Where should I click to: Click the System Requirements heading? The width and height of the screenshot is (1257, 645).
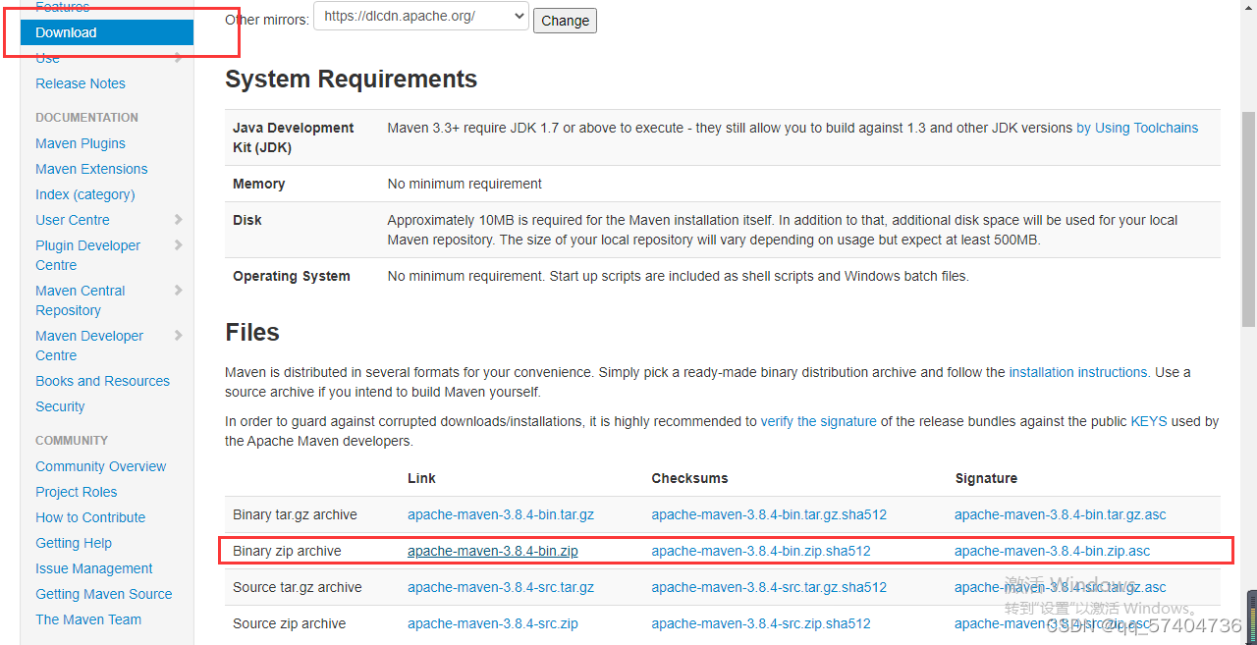(x=352, y=80)
